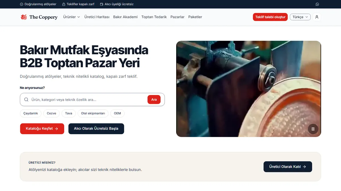Expand the Ürünler dropdown menu

(x=72, y=17)
